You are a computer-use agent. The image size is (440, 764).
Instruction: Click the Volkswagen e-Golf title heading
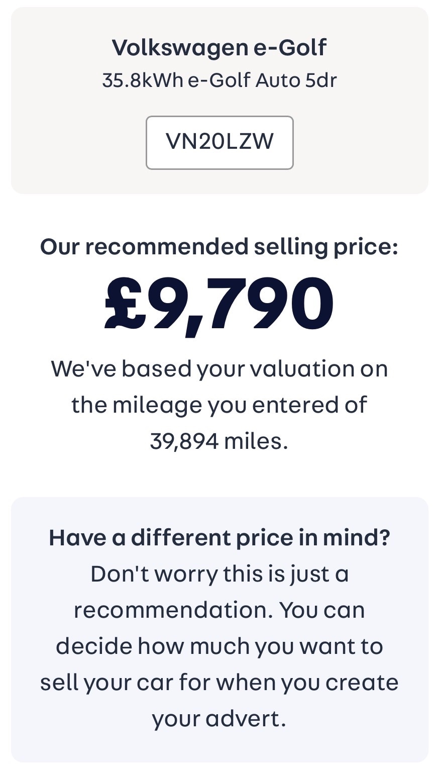click(219, 48)
